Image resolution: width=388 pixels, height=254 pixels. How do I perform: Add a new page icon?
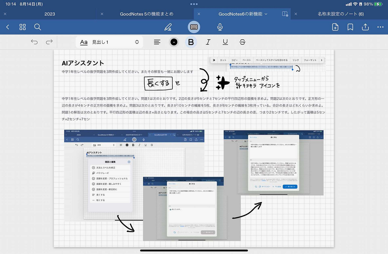[335, 27]
